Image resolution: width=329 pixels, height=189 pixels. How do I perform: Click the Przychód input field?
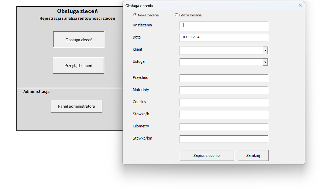pyautogui.click(x=224, y=78)
